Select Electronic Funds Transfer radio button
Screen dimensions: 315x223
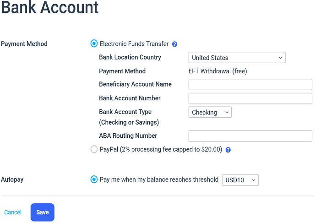(x=94, y=44)
